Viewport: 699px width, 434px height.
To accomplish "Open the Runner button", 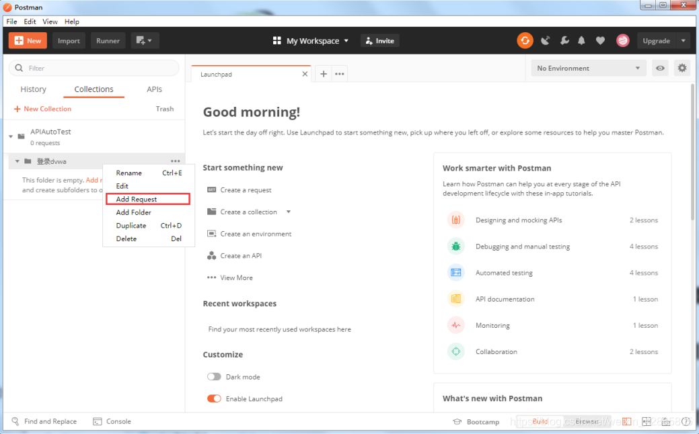I will coord(108,40).
